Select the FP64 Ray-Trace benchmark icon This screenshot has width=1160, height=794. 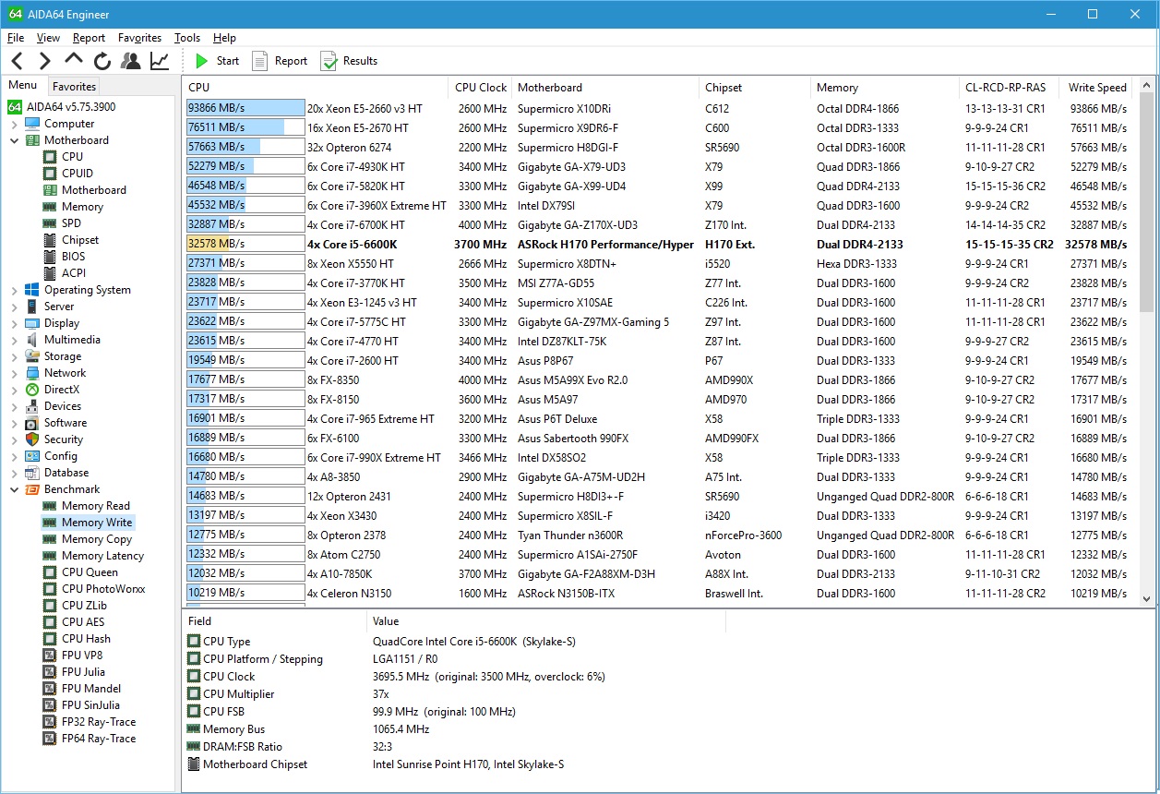tap(50, 739)
